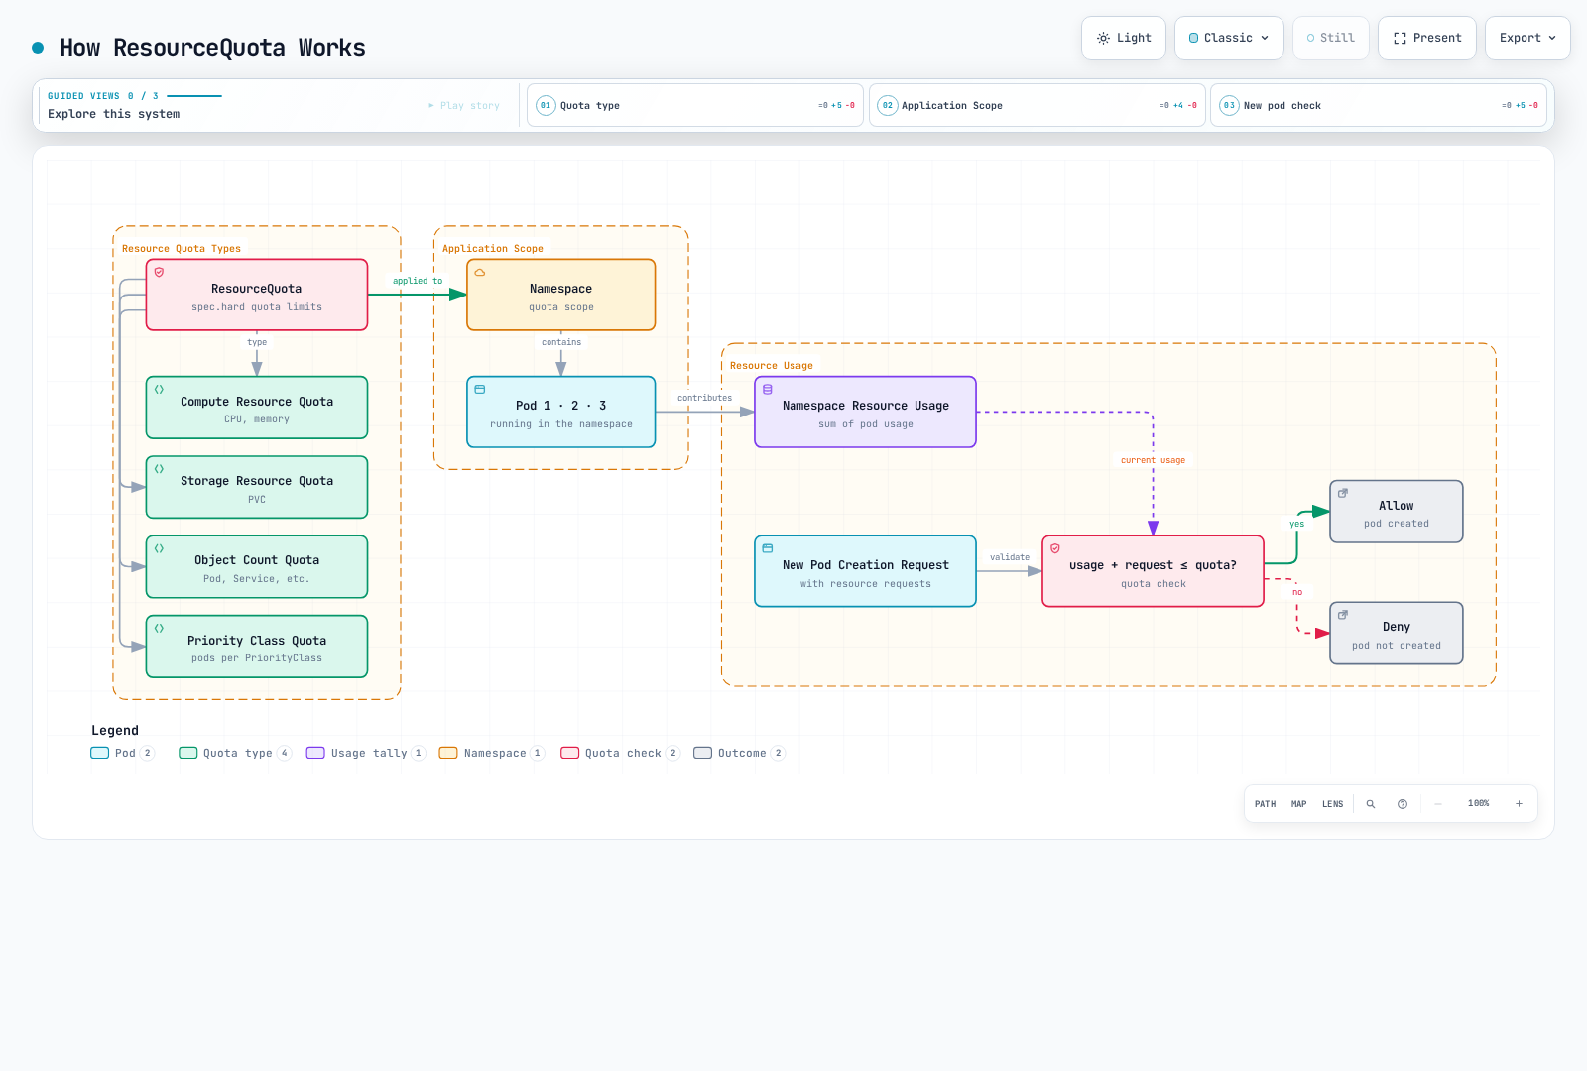Click the 100% zoom level readout

[x=1478, y=804]
